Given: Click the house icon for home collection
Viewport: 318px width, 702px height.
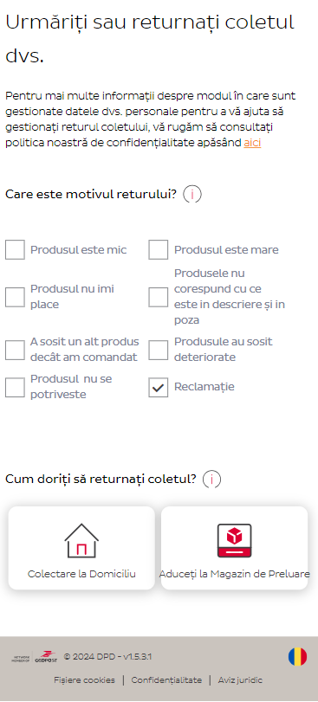Looking at the screenshot, I should [x=81, y=540].
